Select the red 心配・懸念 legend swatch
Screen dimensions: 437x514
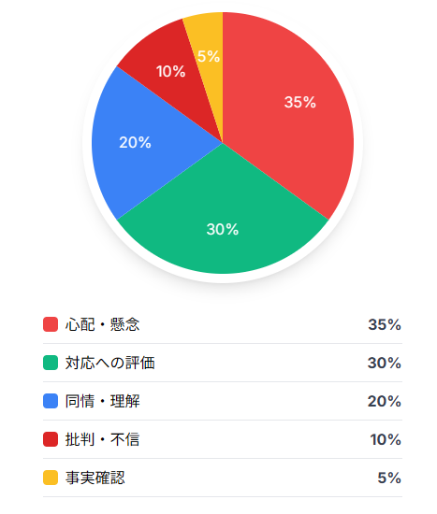[51, 324]
